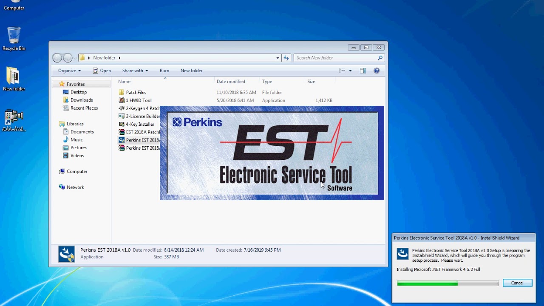The width and height of the screenshot is (544, 306).
Task: Refresh the New folder address bar
Action: pos(286,58)
